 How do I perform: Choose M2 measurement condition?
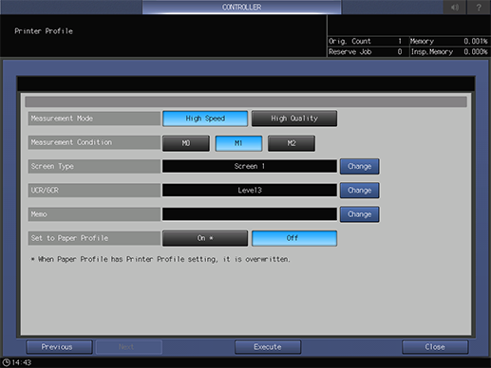[292, 143]
